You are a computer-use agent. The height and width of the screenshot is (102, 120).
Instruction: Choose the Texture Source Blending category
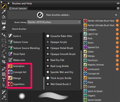(x=25, y=48)
